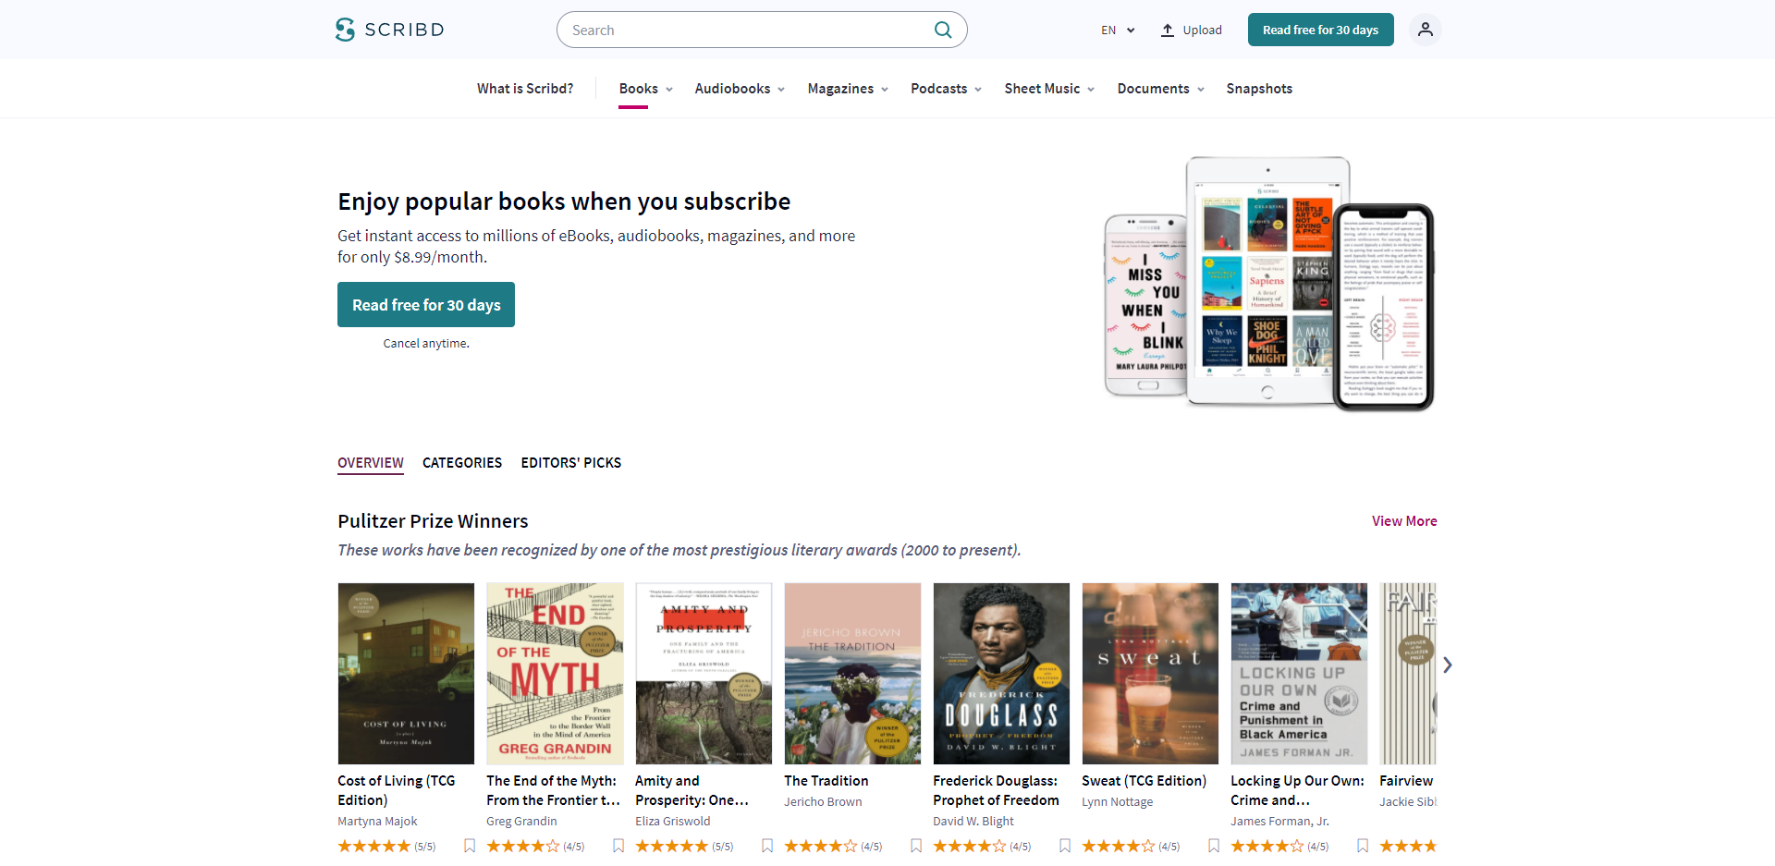Show next books with carousel arrow
The height and width of the screenshot is (866, 1775).
(x=1448, y=665)
